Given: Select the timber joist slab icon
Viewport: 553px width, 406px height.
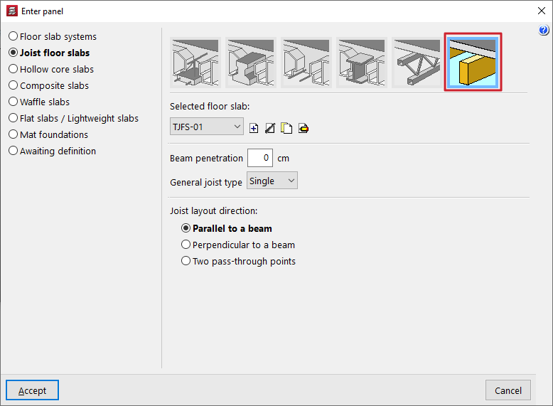Looking at the screenshot, I should [473, 62].
